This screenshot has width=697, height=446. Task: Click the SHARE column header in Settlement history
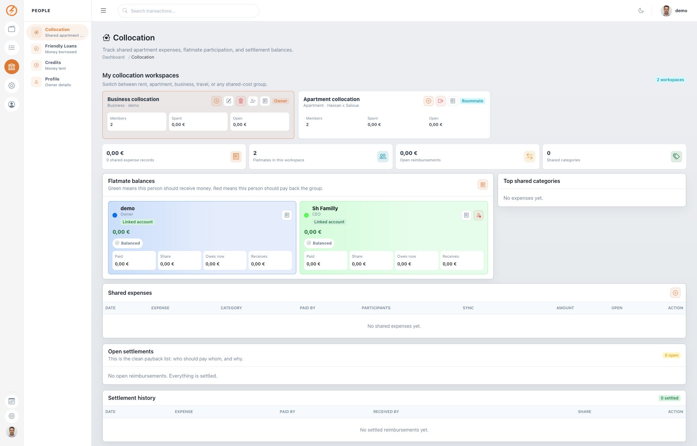(585, 412)
